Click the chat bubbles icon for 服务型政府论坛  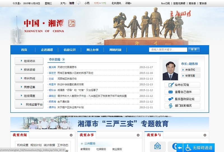tap(170, 99)
